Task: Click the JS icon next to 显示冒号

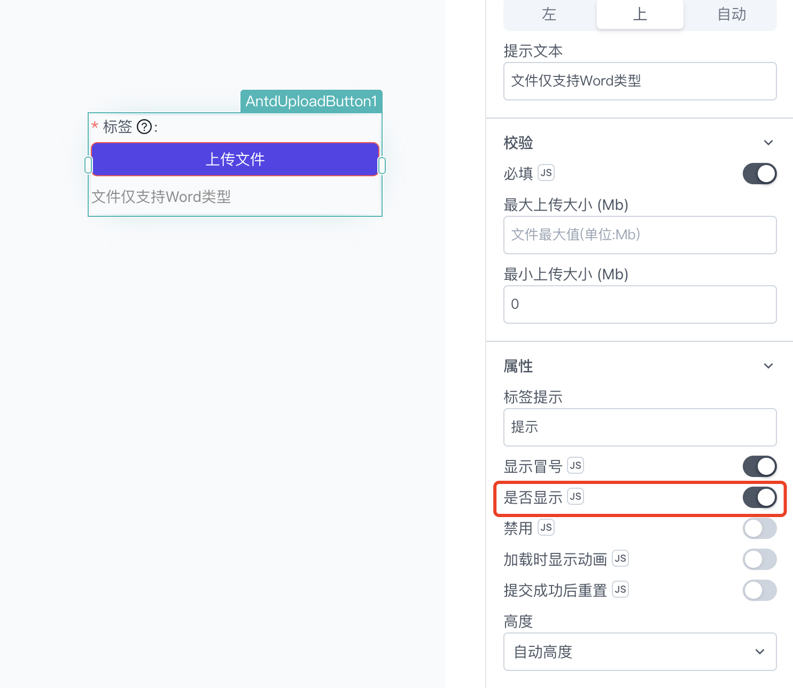Action: (576, 465)
